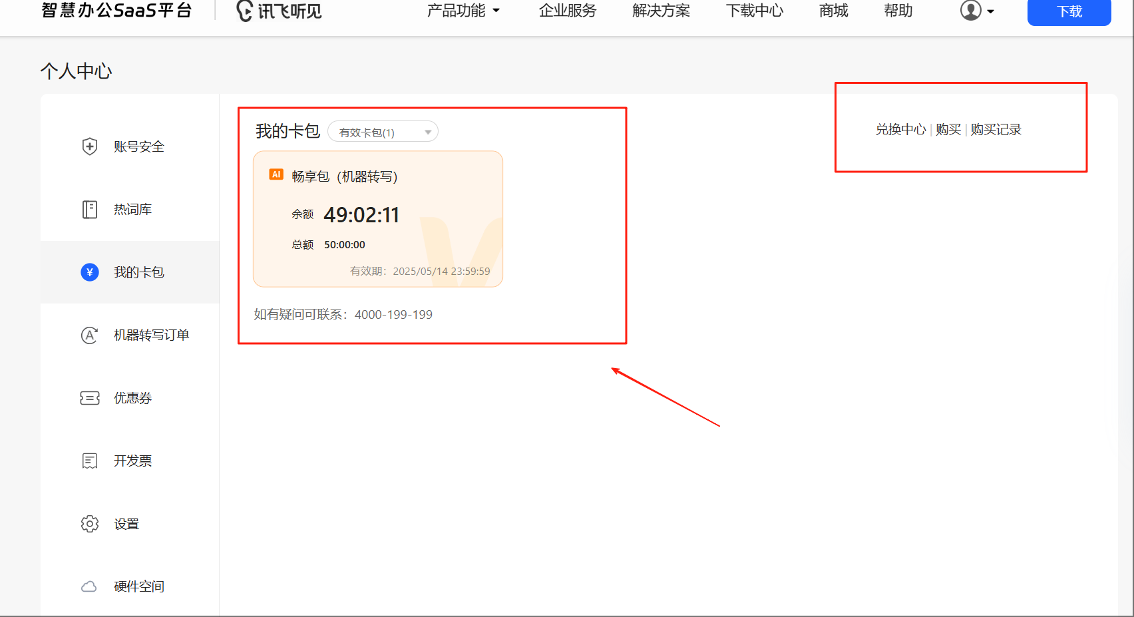Open 商城 in the top navigation

[x=834, y=11]
